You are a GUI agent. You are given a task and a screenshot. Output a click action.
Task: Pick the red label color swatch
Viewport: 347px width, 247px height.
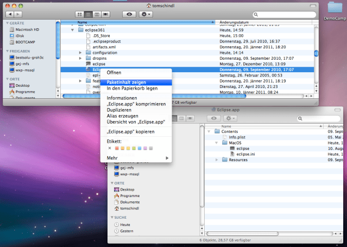(116, 148)
